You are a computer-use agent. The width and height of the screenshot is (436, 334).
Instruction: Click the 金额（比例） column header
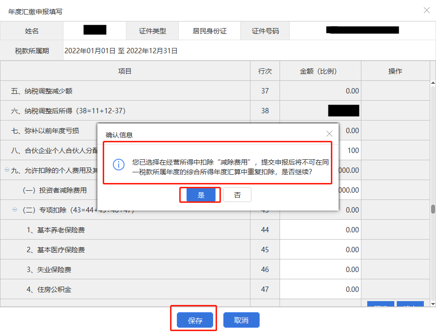click(x=320, y=71)
